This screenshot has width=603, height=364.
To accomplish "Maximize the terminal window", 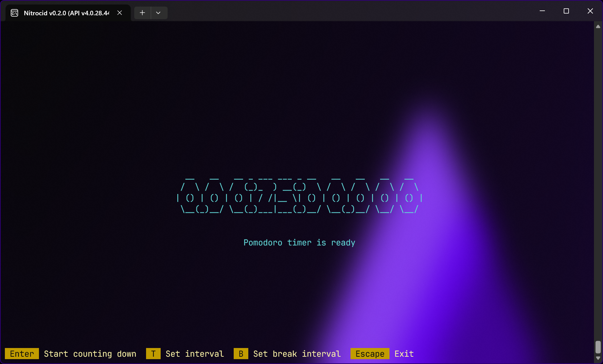I will point(566,11).
